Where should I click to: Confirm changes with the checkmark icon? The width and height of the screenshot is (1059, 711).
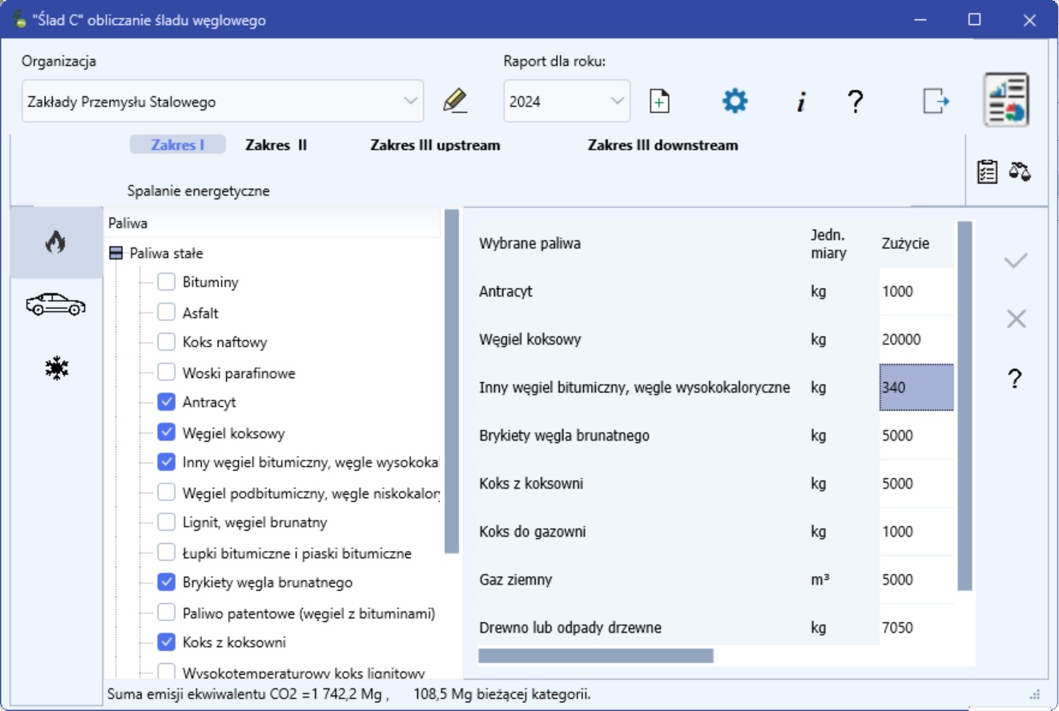click(x=1016, y=260)
